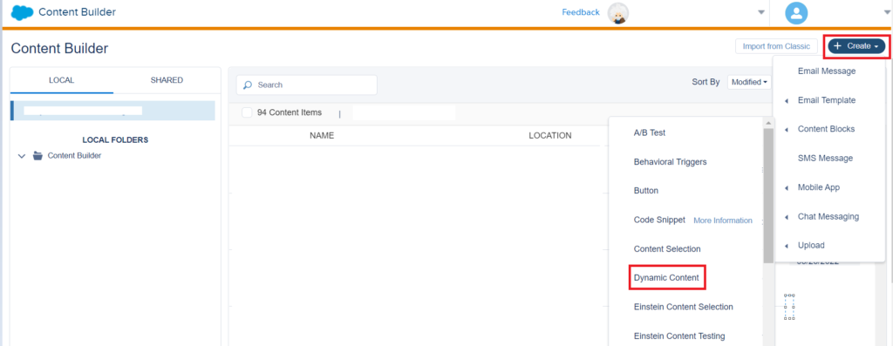893x346 pixels.
Task: Collapse the Content Builder folder chevron
Action: click(x=22, y=156)
